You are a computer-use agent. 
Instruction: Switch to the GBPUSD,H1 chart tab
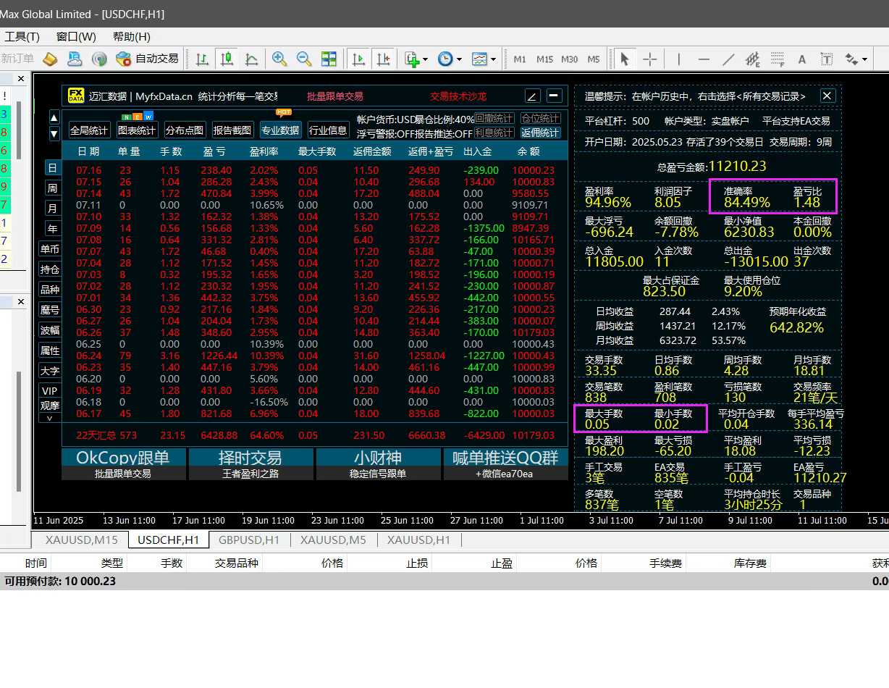pyautogui.click(x=249, y=540)
